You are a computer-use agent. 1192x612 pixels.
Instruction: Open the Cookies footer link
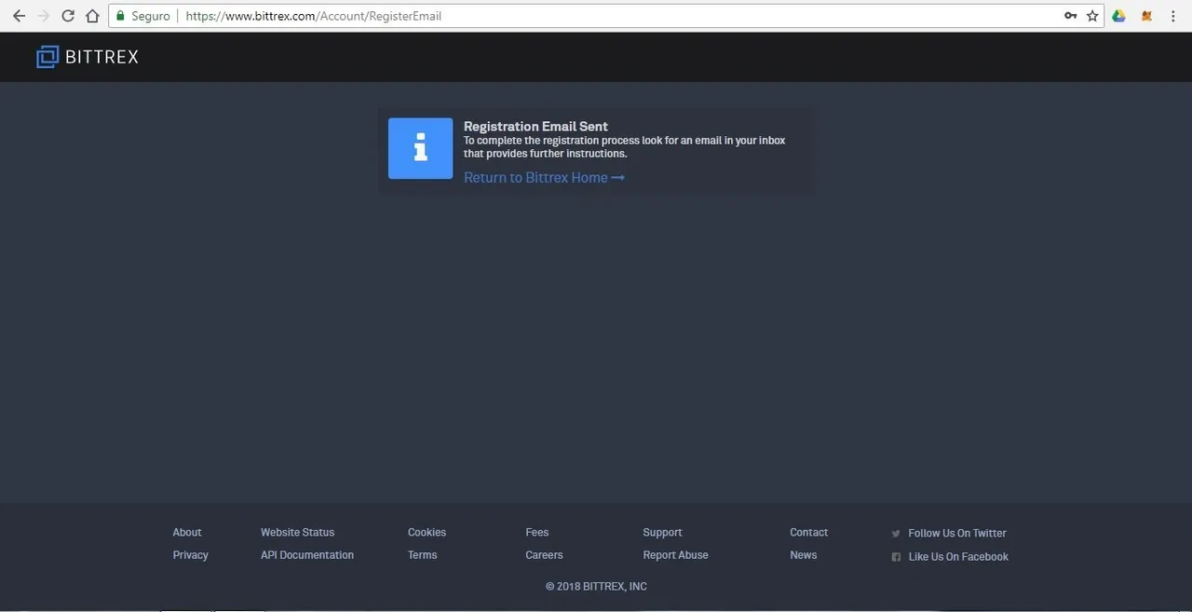point(427,533)
